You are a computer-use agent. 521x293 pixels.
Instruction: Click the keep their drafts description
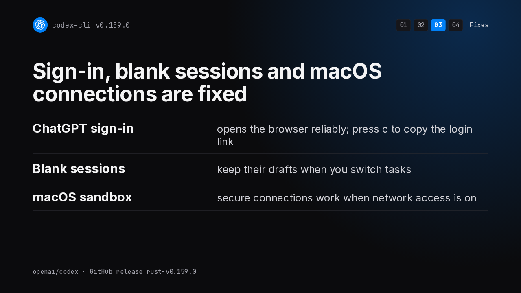pos(314,170)
